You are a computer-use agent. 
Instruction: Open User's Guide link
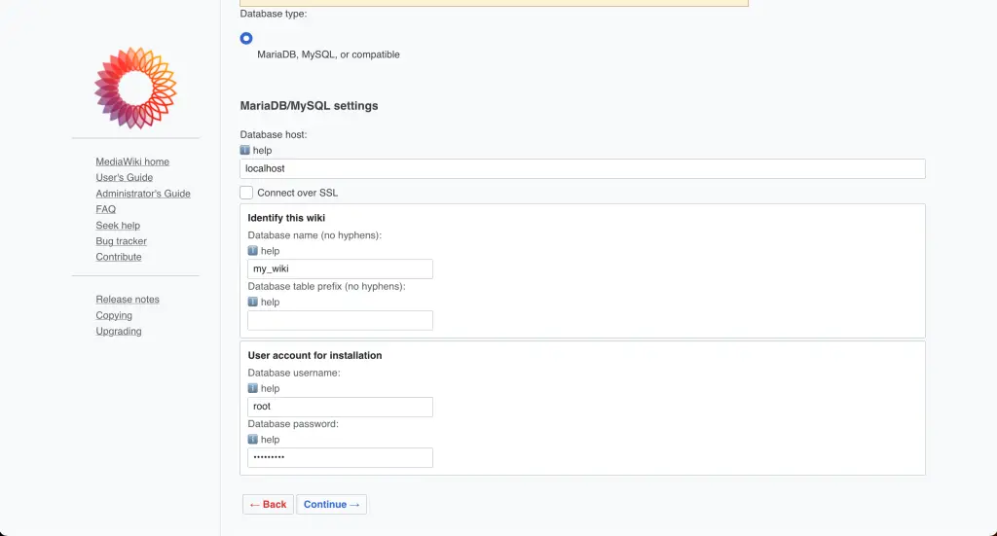tap(124, 178)
